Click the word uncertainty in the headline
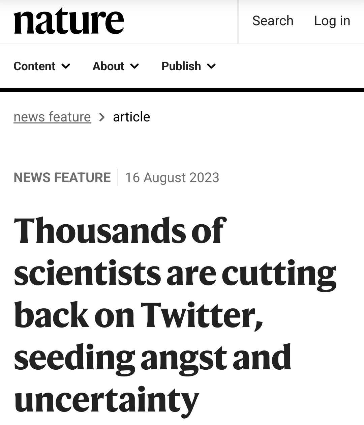The image size is (364, 425). (x=107, y=400)
